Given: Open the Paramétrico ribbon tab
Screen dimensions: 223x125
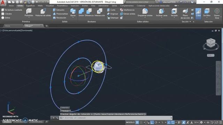Looking at the screenshot, I should [62, 6].
